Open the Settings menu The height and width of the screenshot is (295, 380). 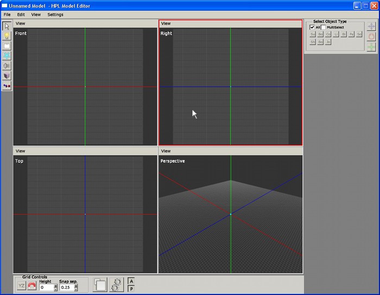click(55, 15)
